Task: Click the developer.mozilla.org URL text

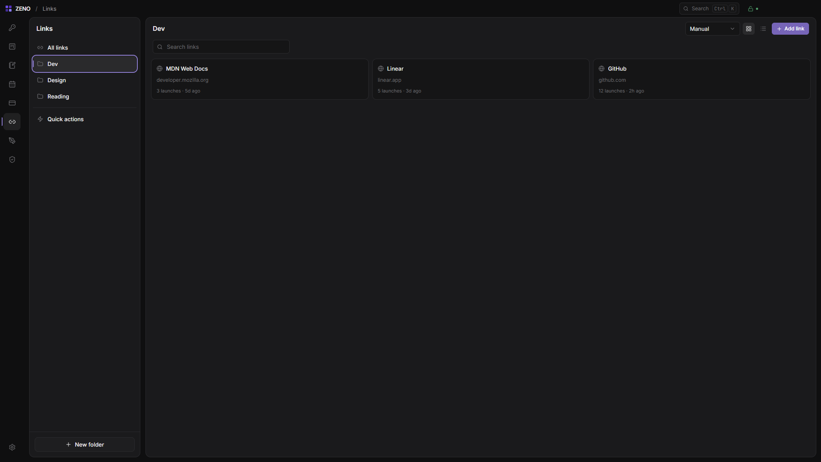Action: click(182, 80)
